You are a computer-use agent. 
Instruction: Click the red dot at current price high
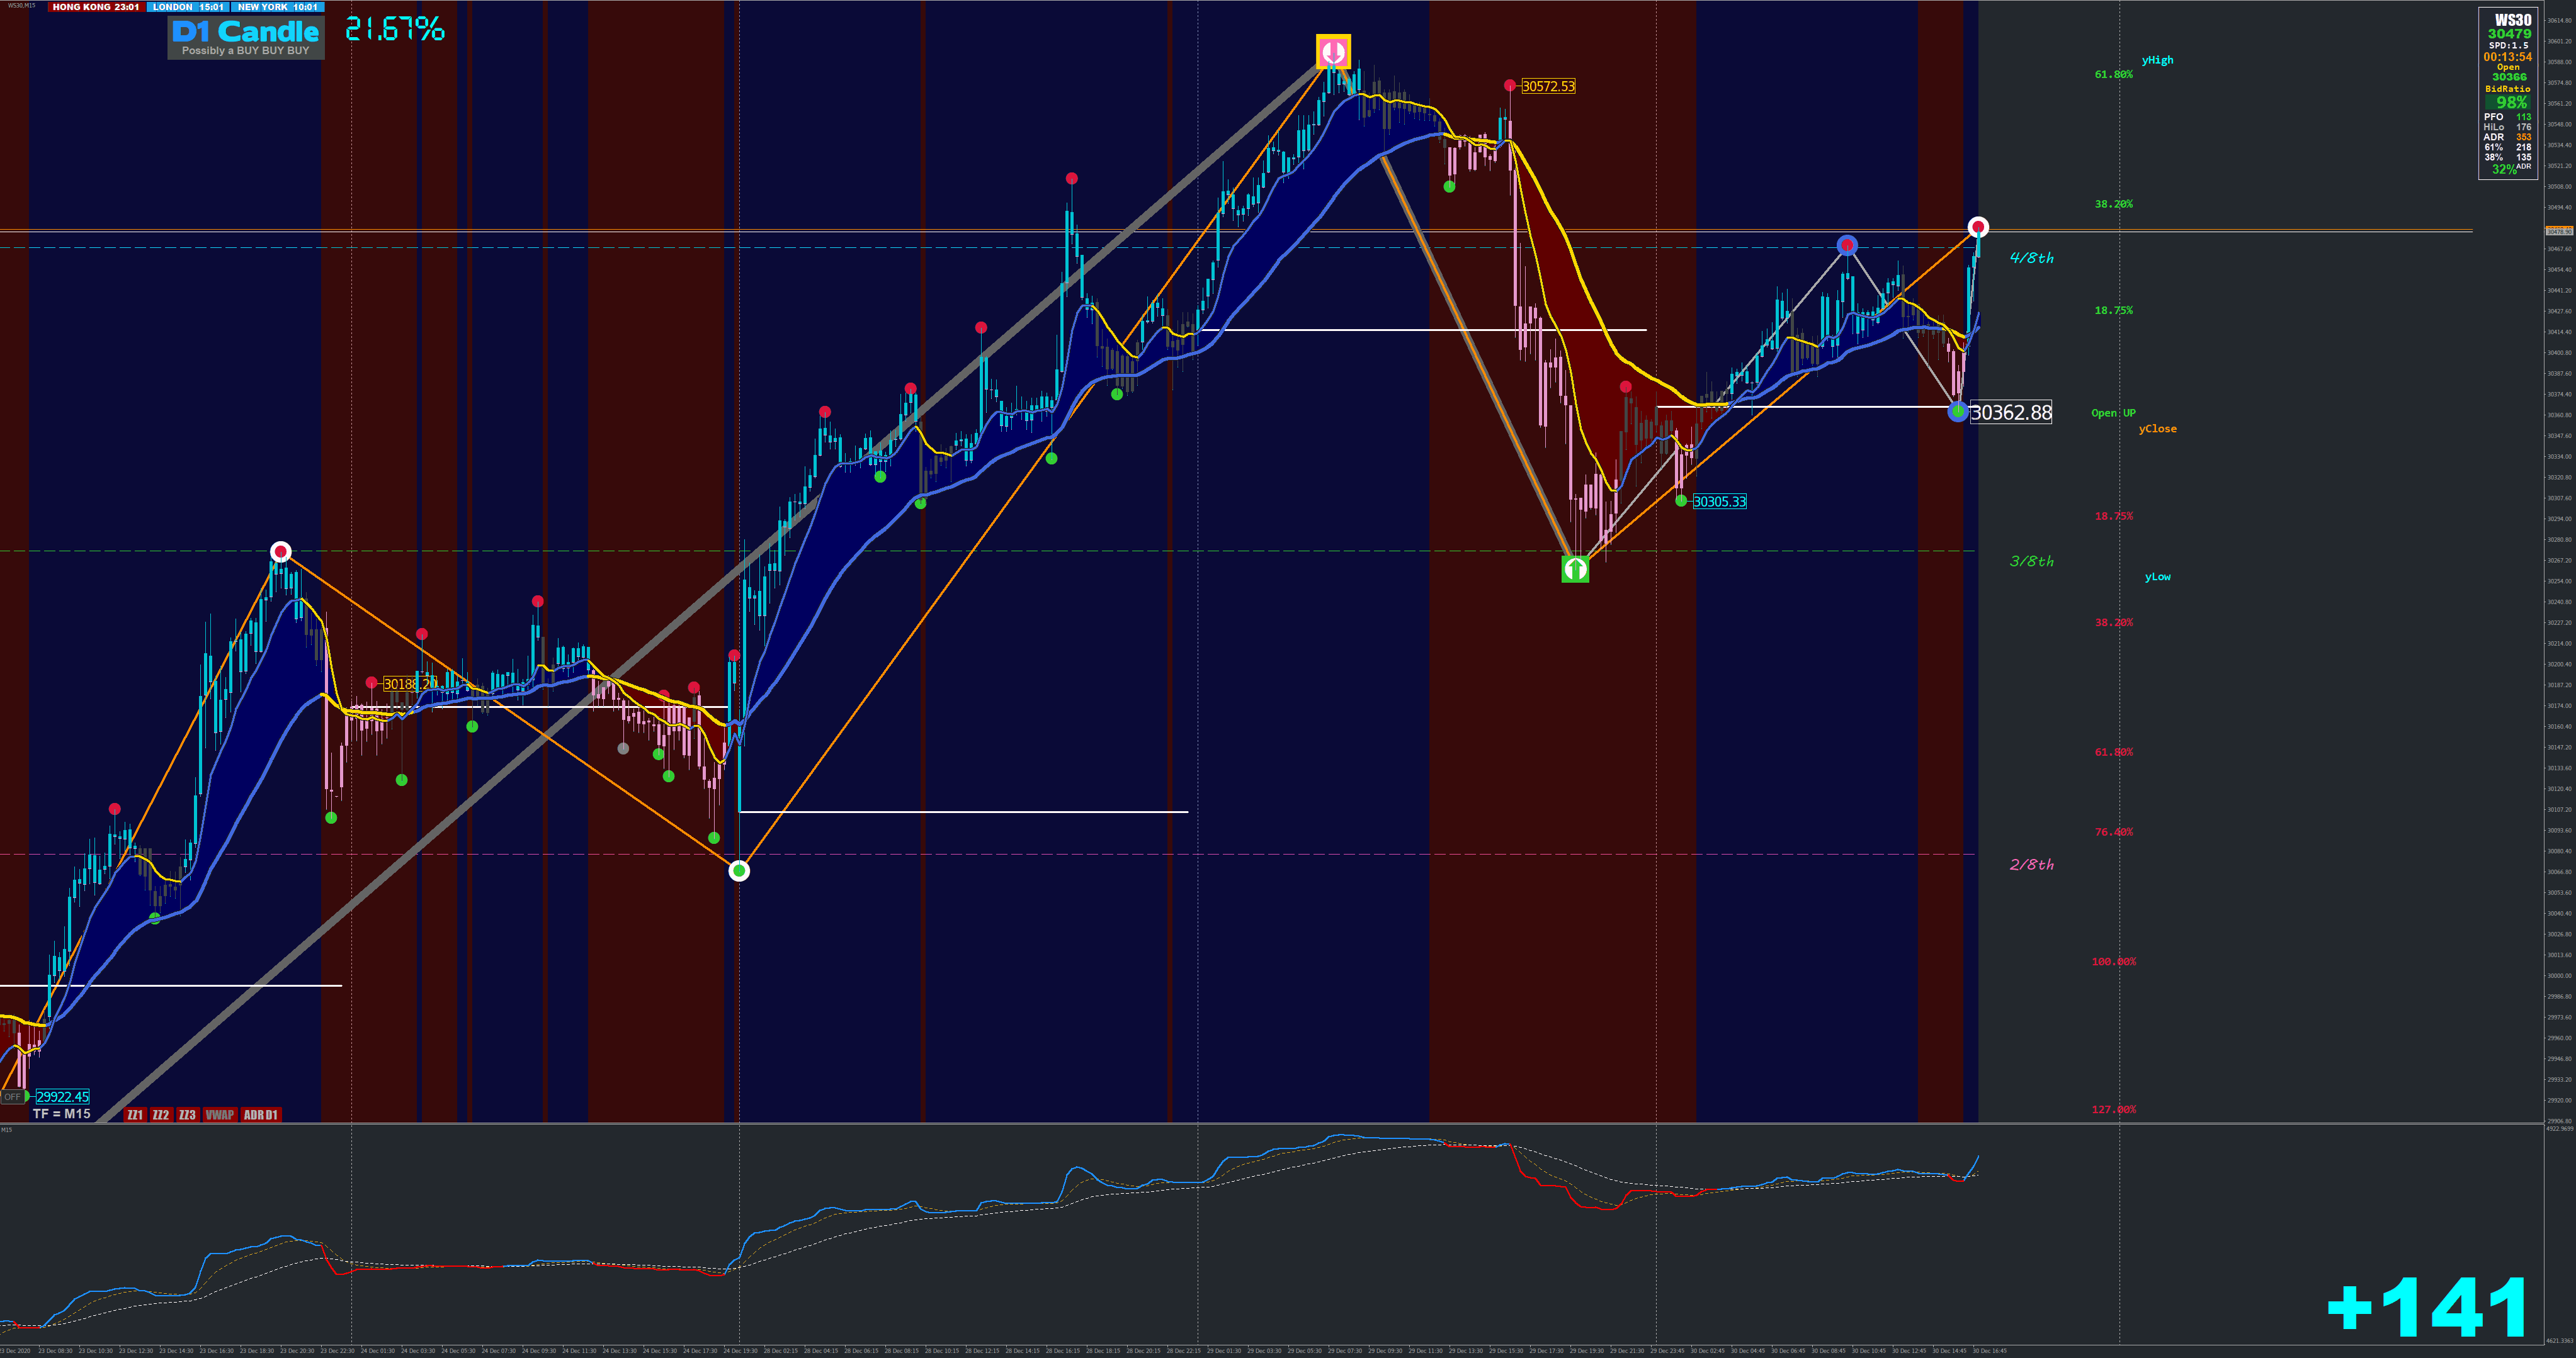coord(1978,228)
